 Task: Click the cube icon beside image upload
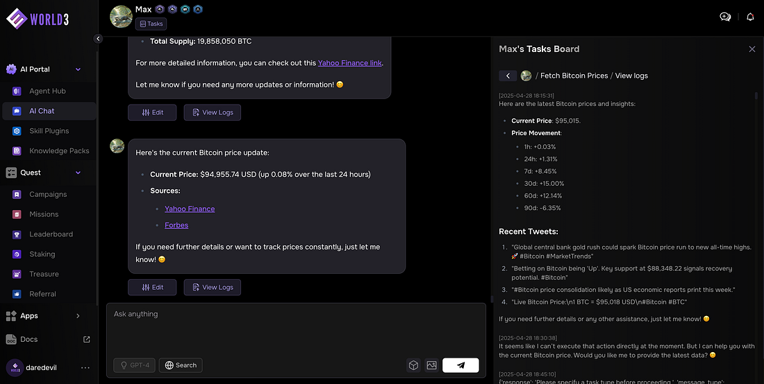click(414, 365)
